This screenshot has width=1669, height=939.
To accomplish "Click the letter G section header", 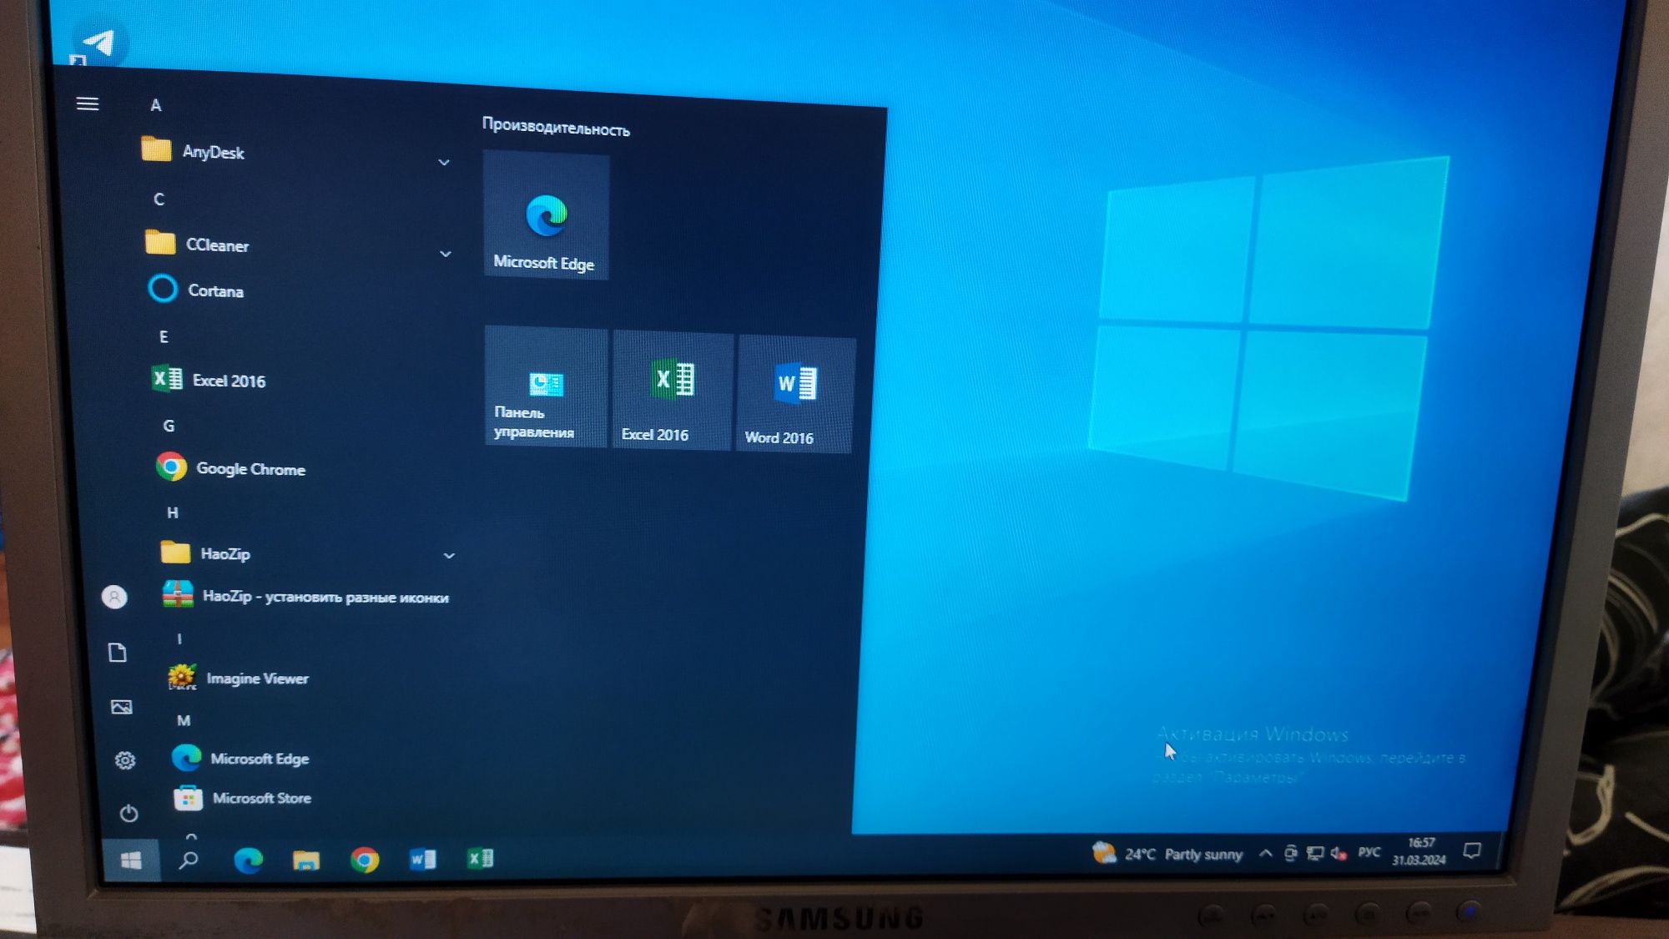I will [x=169, y=426].
